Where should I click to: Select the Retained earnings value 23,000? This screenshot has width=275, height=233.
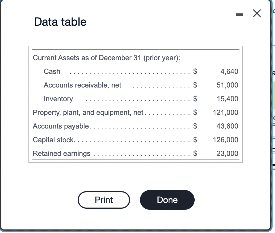pyautogui.click(x=227, y=153)
